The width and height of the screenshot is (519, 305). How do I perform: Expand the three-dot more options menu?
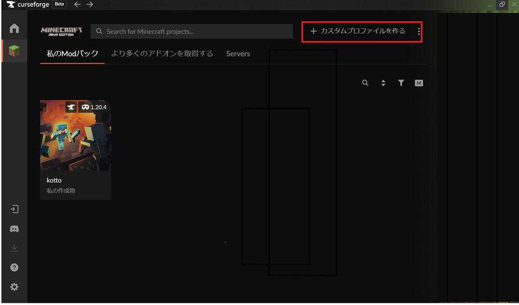tap(419, 32)
